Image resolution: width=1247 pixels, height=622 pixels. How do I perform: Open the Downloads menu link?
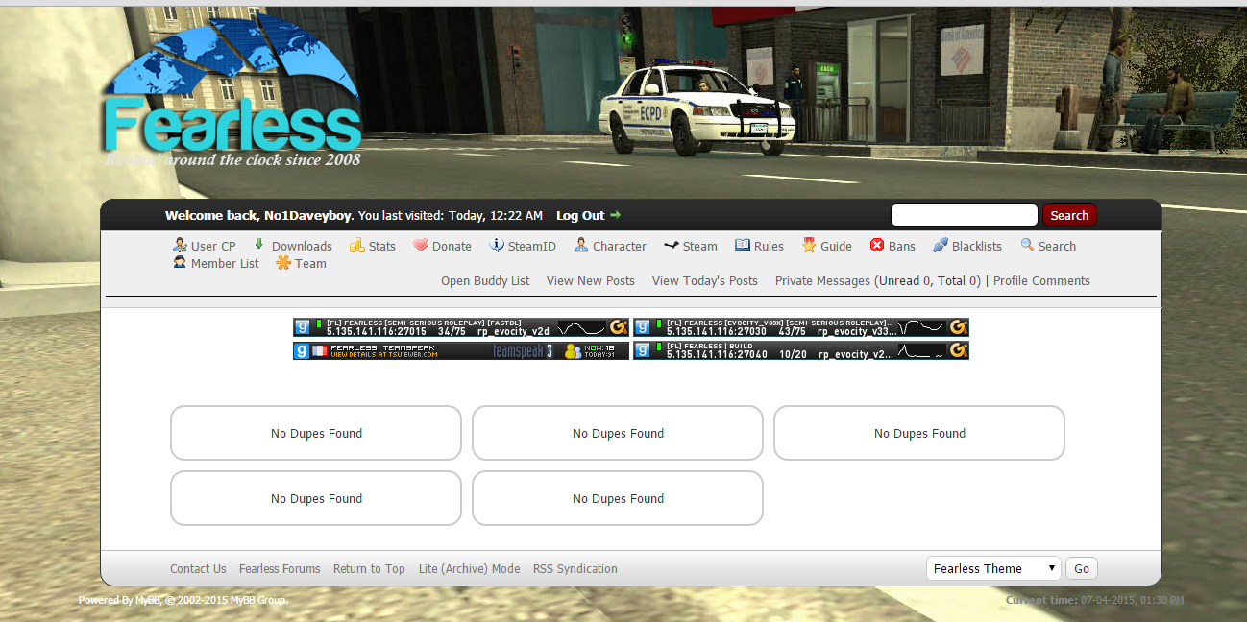coord(302,246)
